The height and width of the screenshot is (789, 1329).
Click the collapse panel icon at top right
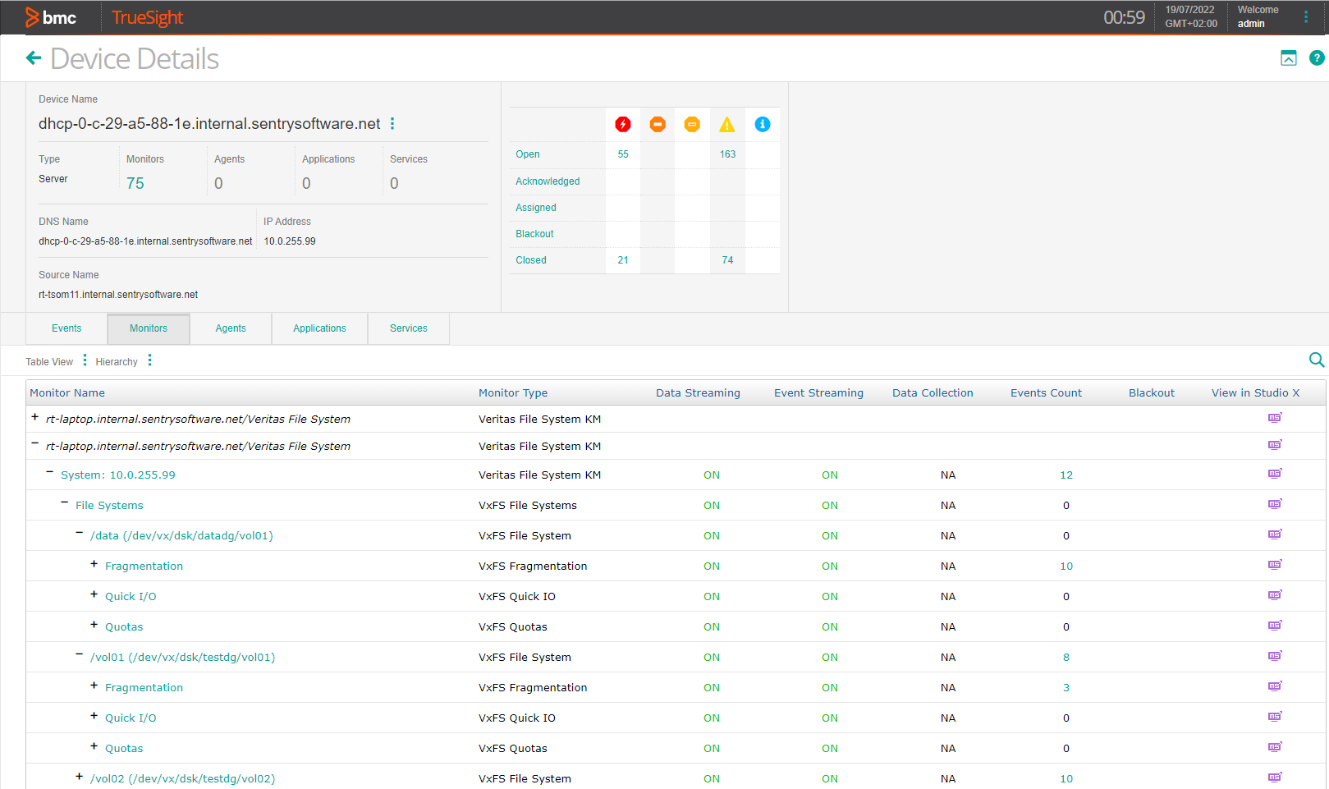[1289, 57]
